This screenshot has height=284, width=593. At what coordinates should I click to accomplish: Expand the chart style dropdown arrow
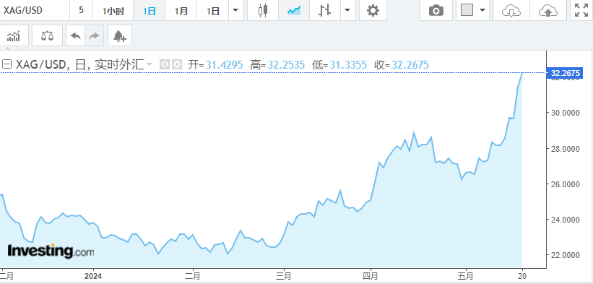pyautogui.click(x=347, y=10)
